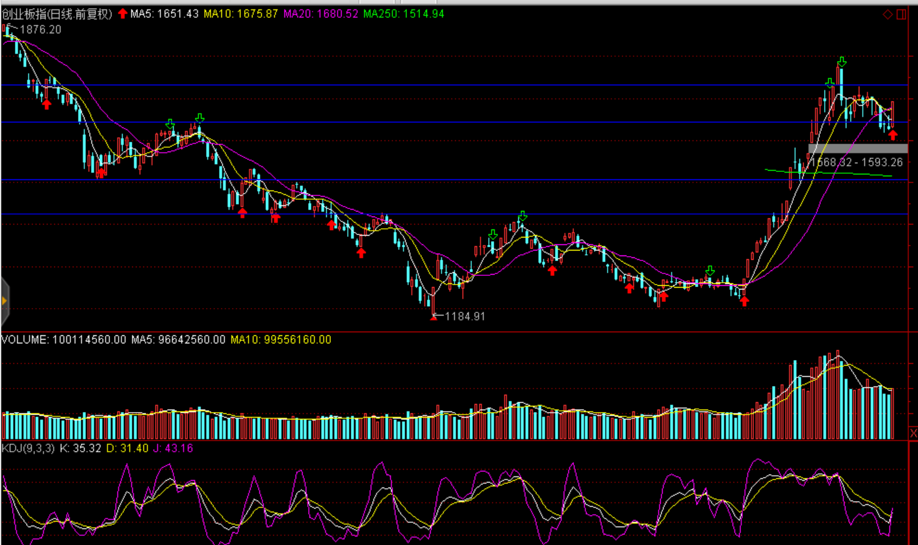Click the KDJ J value label
The image size is (918, 545).
173,448
